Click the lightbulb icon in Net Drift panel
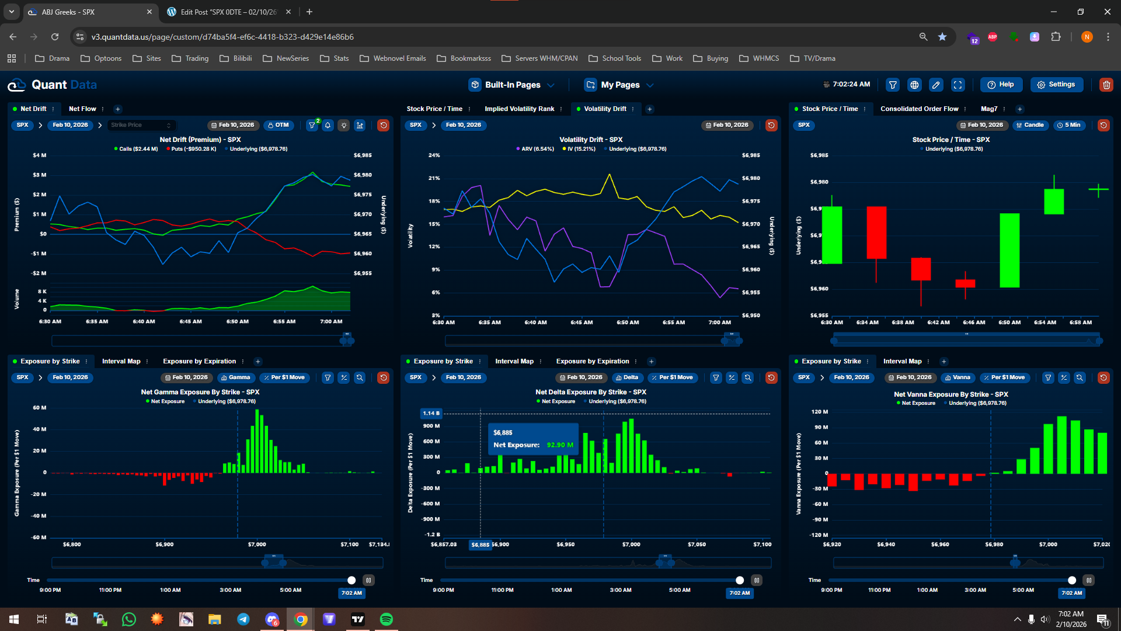Viewport: 1121px width, 631px height. click(x=344, y=125)
